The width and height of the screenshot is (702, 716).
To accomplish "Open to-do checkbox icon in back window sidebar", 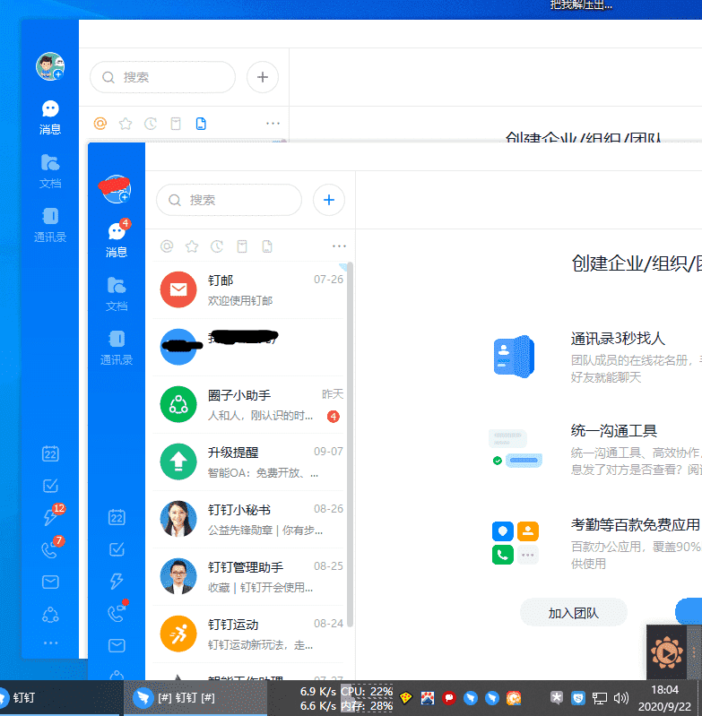I will pyautogui.click(x=50, y=486).
